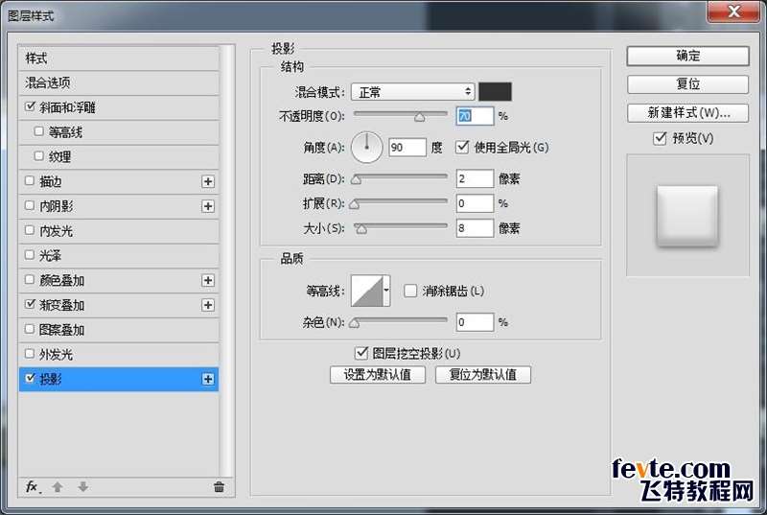Enable the 颜色叠加 checkbox
Viewport: 767px width, 515px height.
pyautogui.click(x=30, y=279)
